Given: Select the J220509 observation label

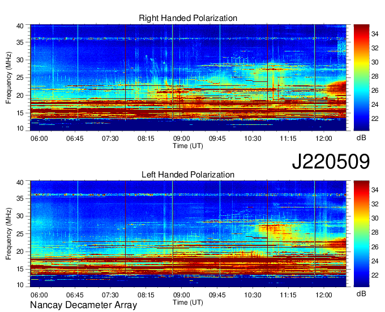Looking at the screenshot, I should pos(331,162).
